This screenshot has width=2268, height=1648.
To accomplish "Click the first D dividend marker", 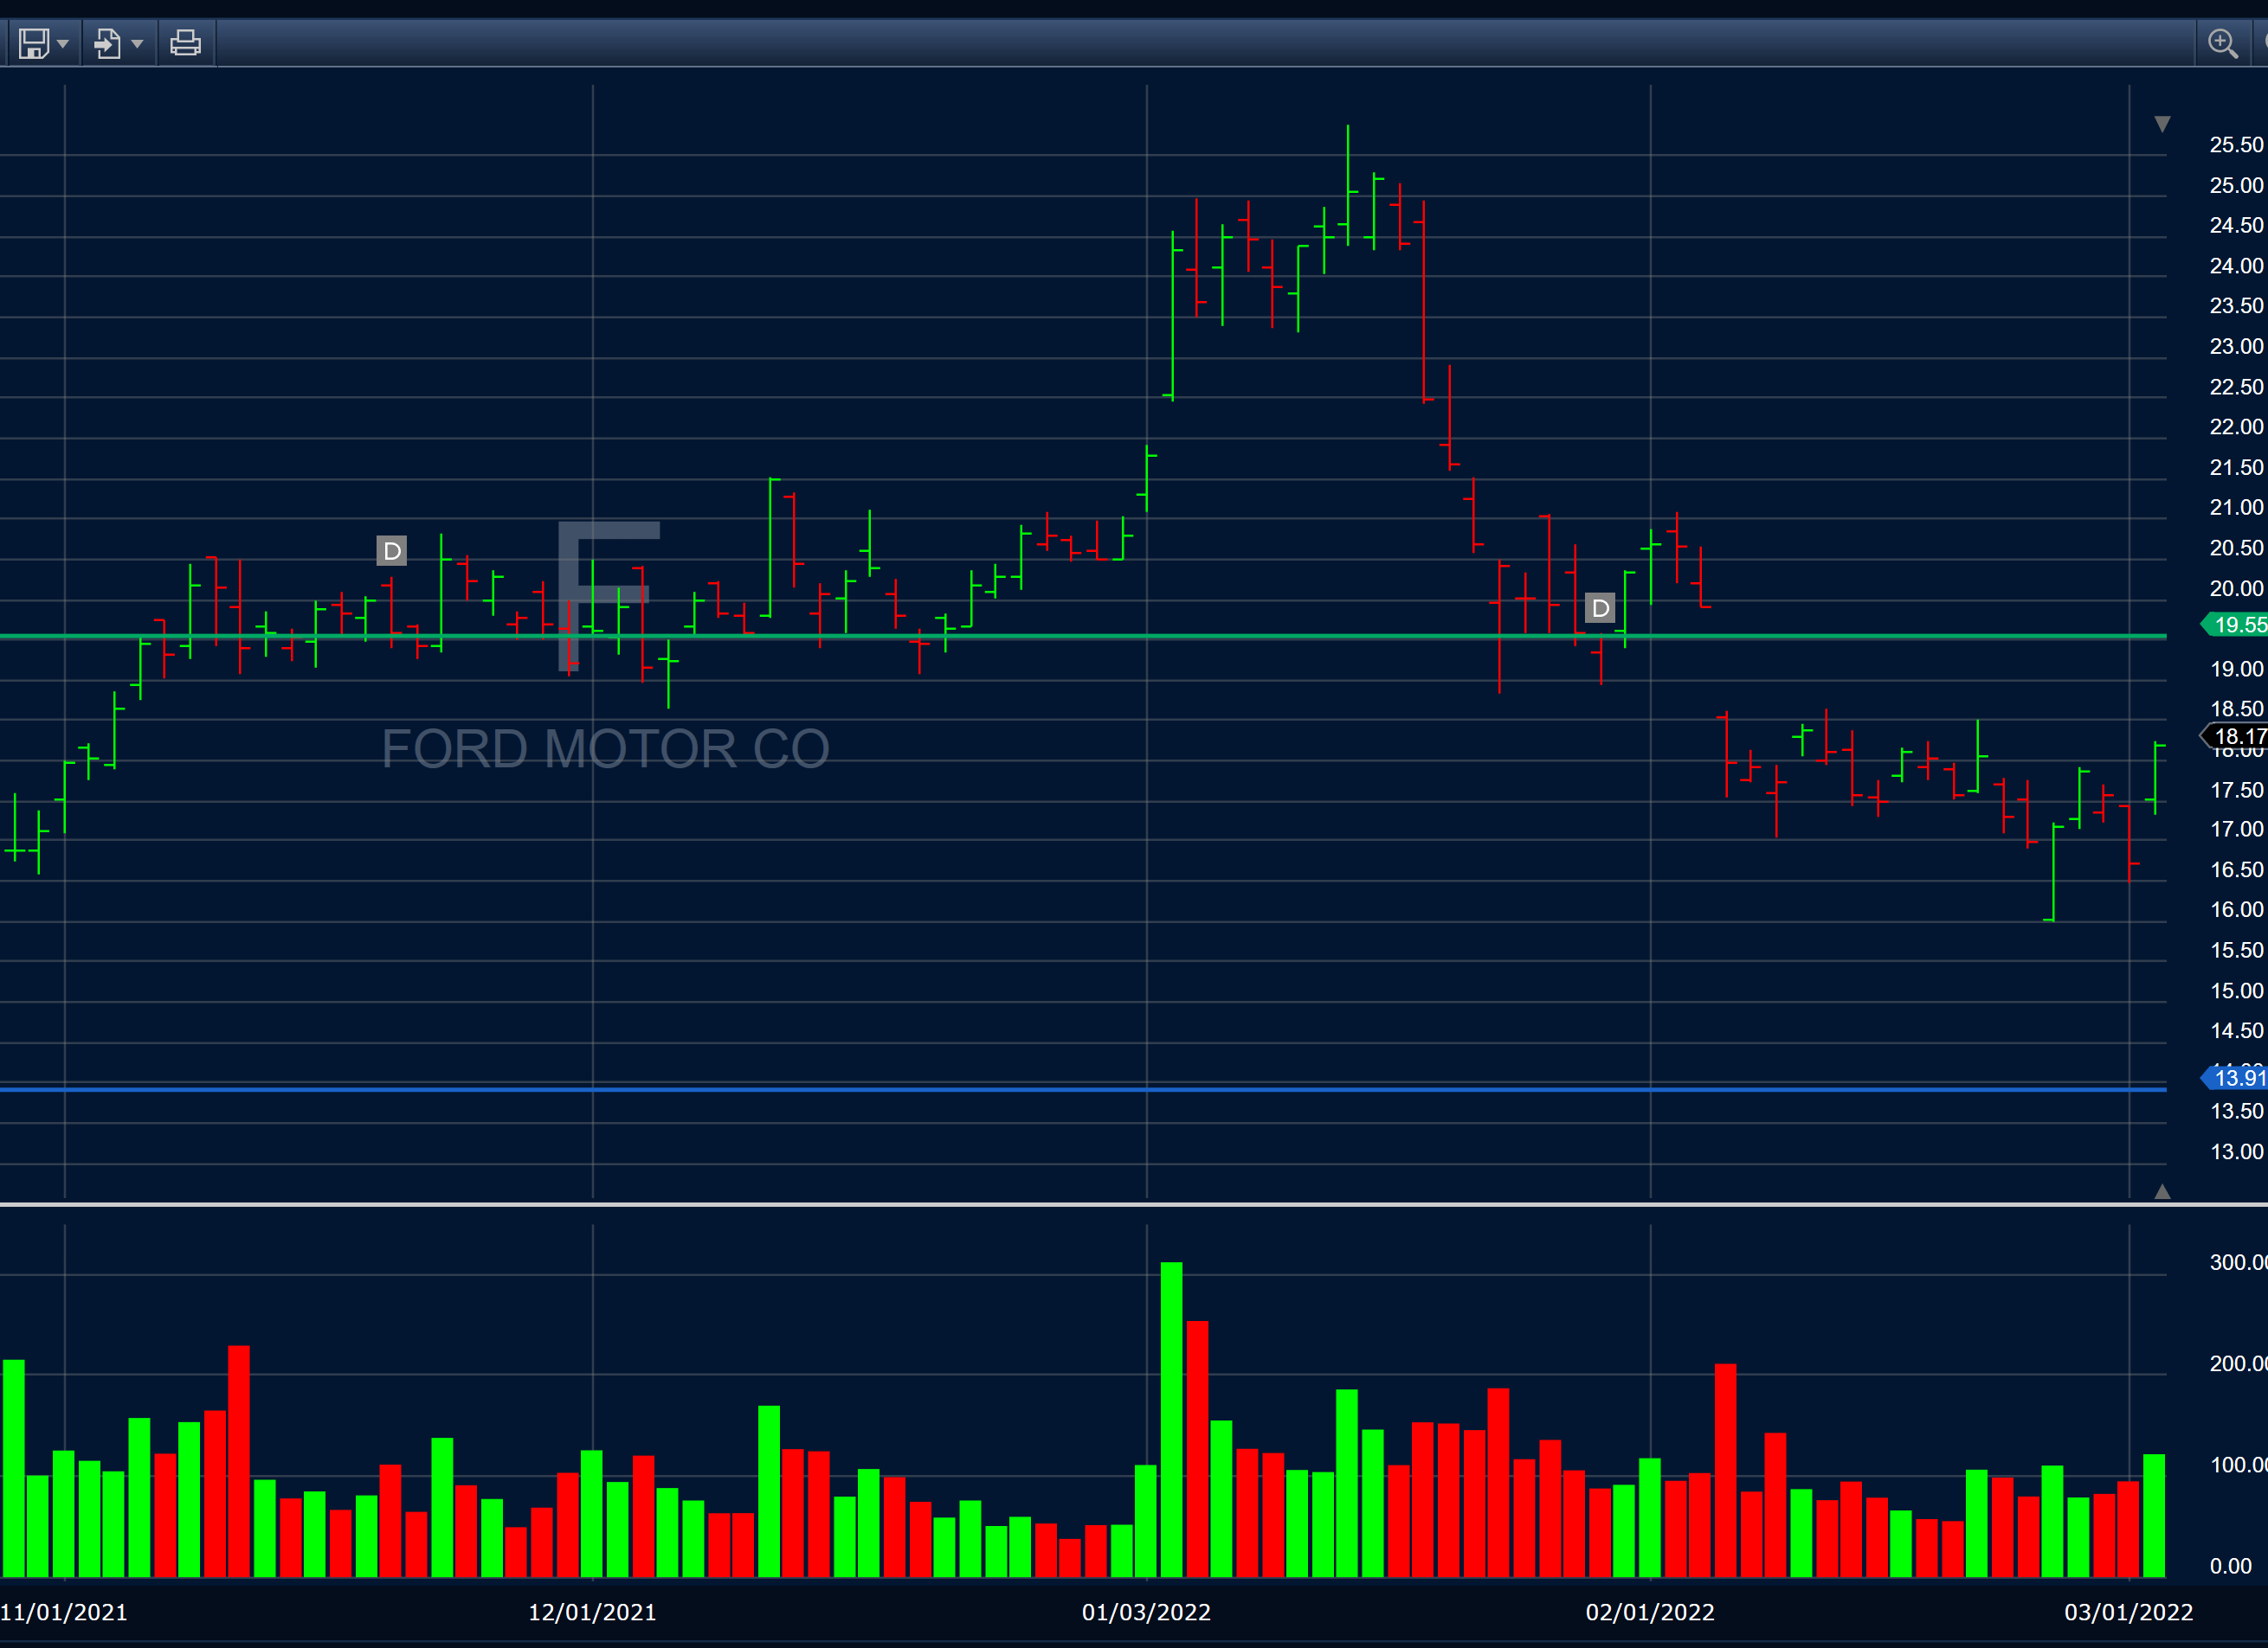I will point(391,551).
